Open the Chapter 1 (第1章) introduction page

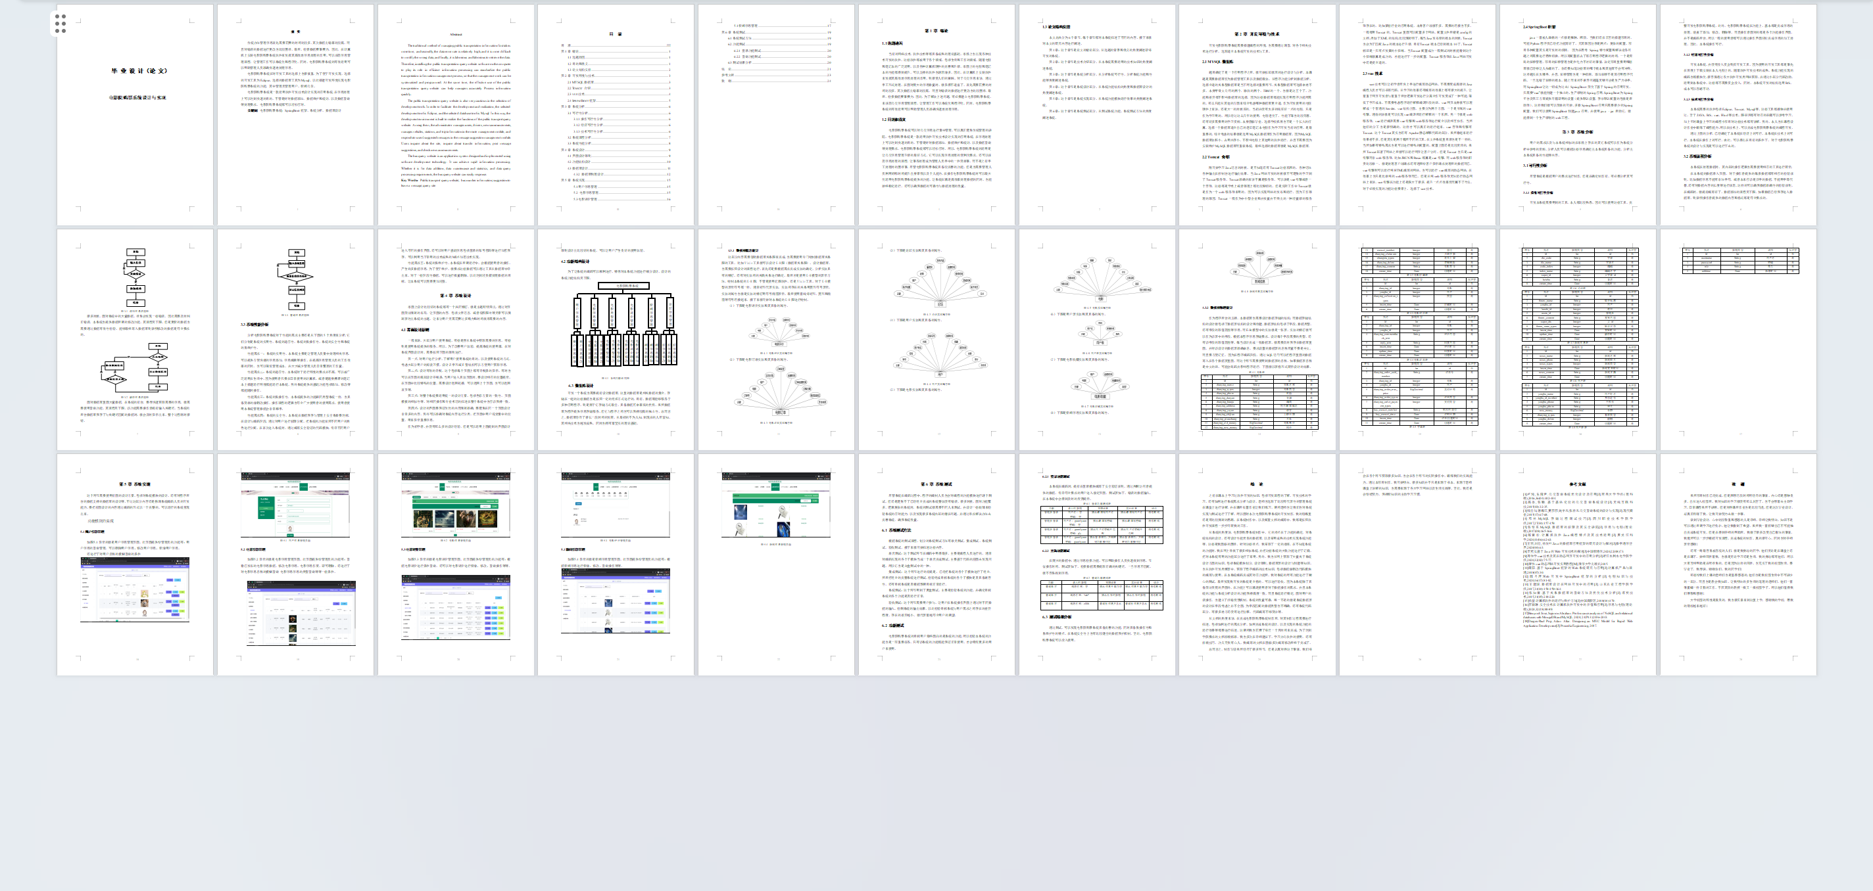[936, 115]
